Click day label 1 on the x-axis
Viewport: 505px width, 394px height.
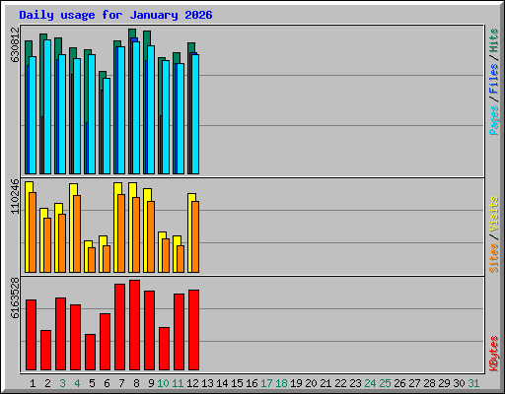[x=33, y=383]
